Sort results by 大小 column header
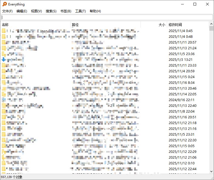214x180 pixels. pyautogui.click(x=154, y=25)
